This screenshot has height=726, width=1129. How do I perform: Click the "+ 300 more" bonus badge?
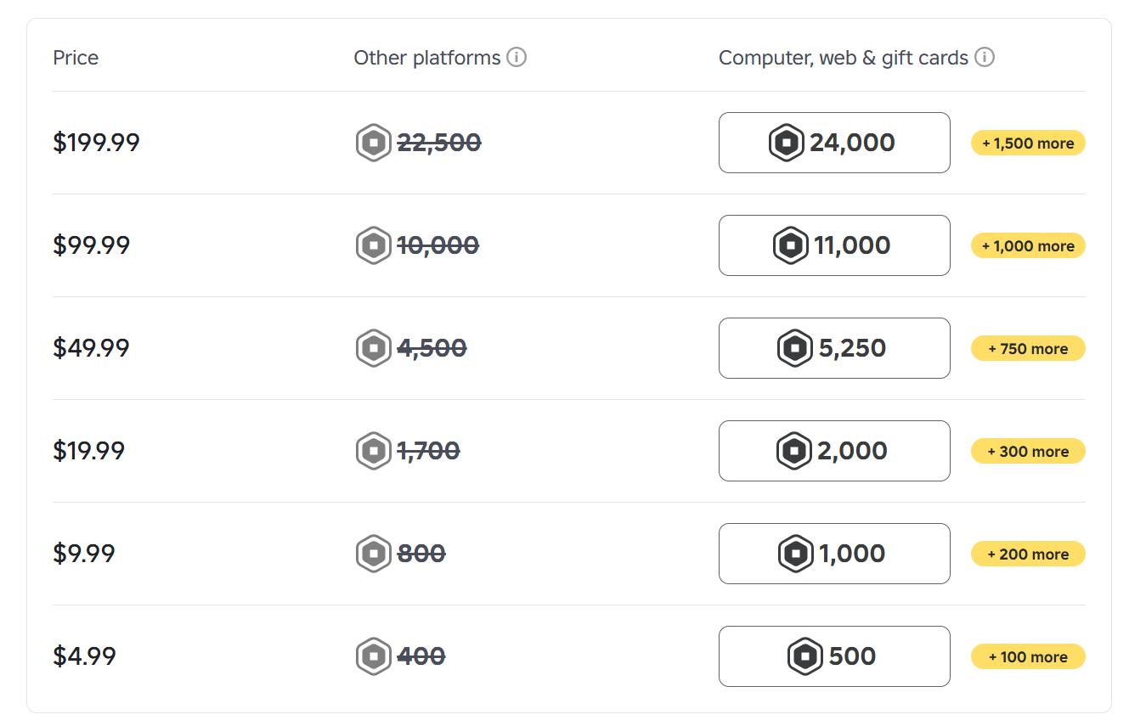click(x=1028, y=452)
